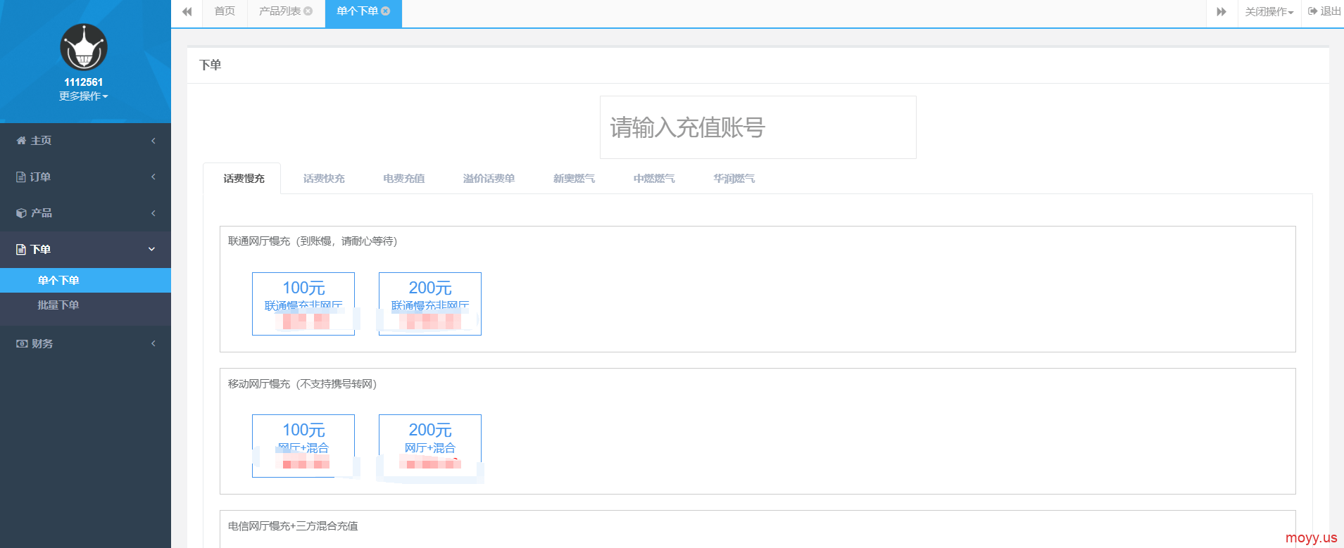
Task: Collapse the 下单 sidebar menu chevron
Action: point(152,249)
